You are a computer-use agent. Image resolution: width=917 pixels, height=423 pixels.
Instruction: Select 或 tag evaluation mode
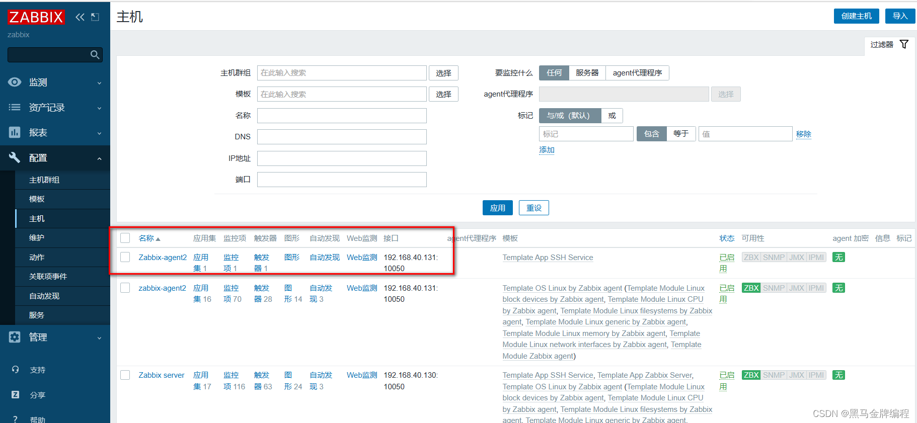click(x=612, y=116)
